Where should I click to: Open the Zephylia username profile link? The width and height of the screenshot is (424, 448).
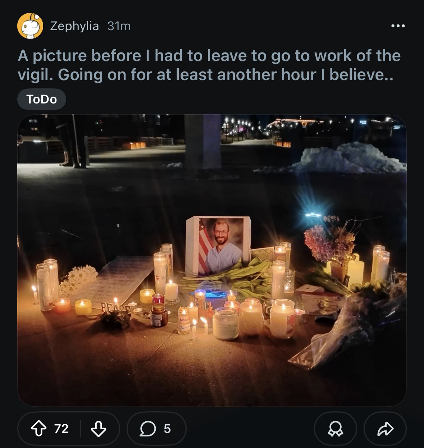pyautogui.click(x=74, y=26)
